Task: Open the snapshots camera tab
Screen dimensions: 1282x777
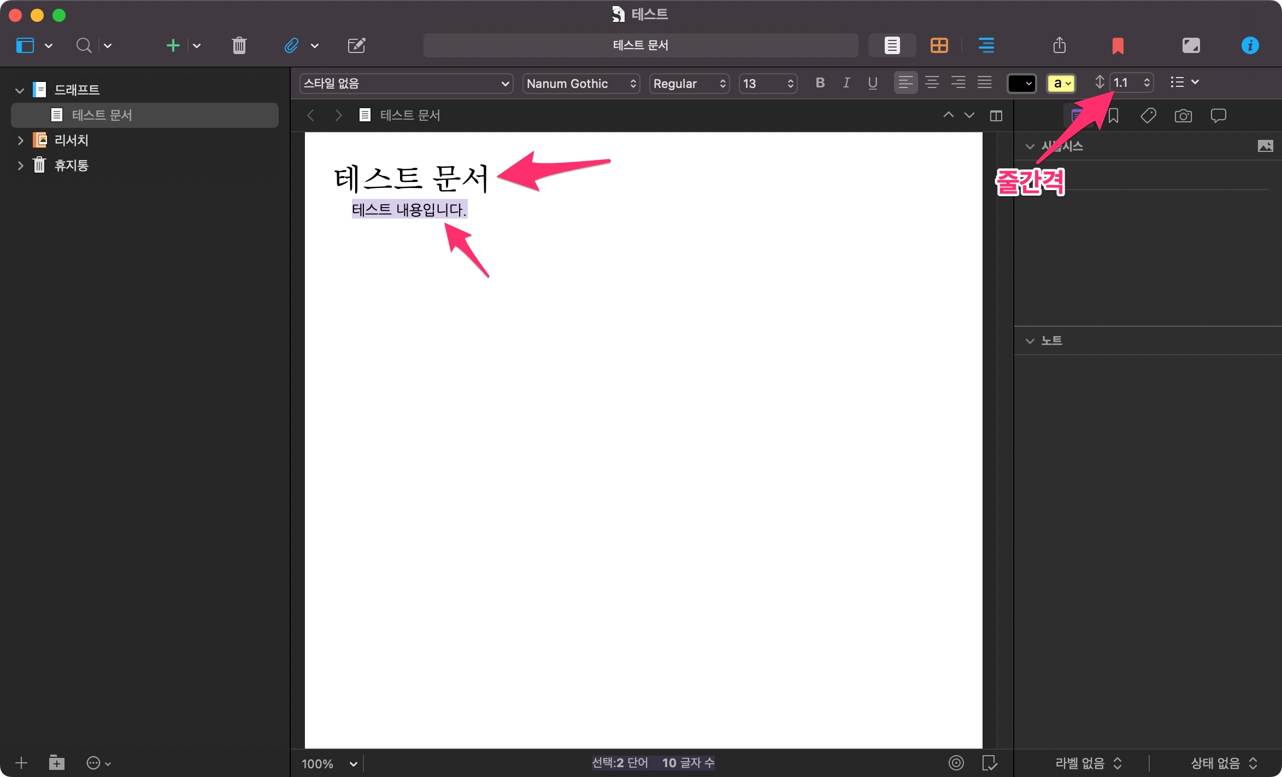Action: tap(1183, 116)
